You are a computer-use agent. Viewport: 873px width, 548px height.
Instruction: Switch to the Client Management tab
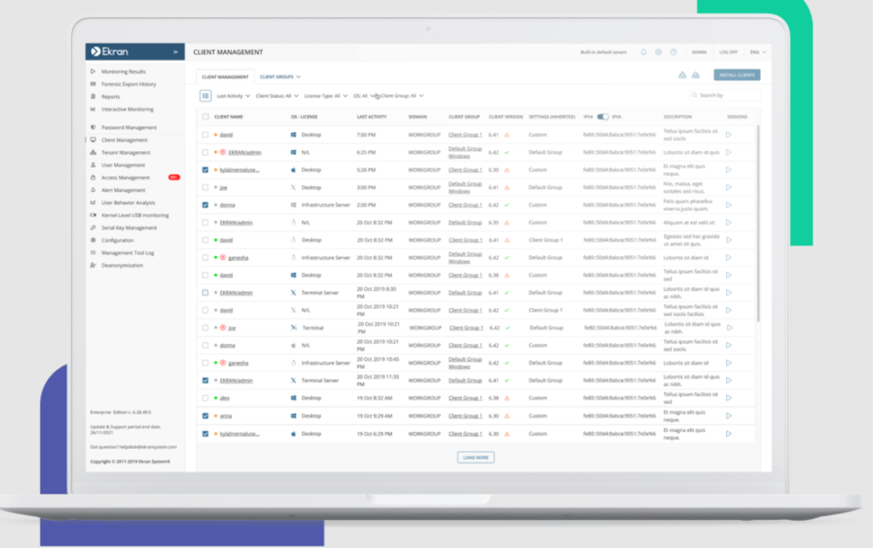click(x=225, y=77)
